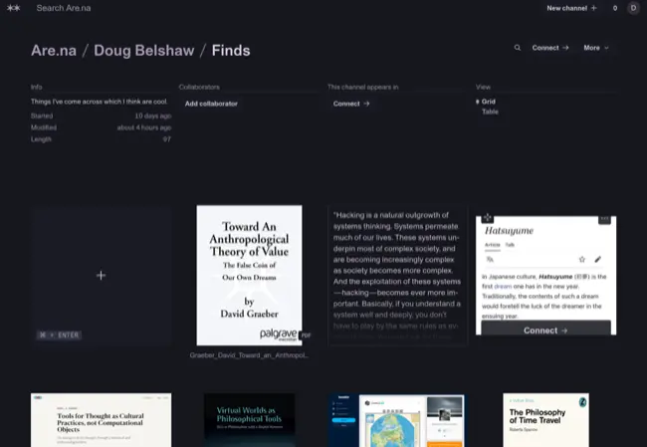Expand the More dropdown menu
Screen dimensions: 647x447
[596, 48]
